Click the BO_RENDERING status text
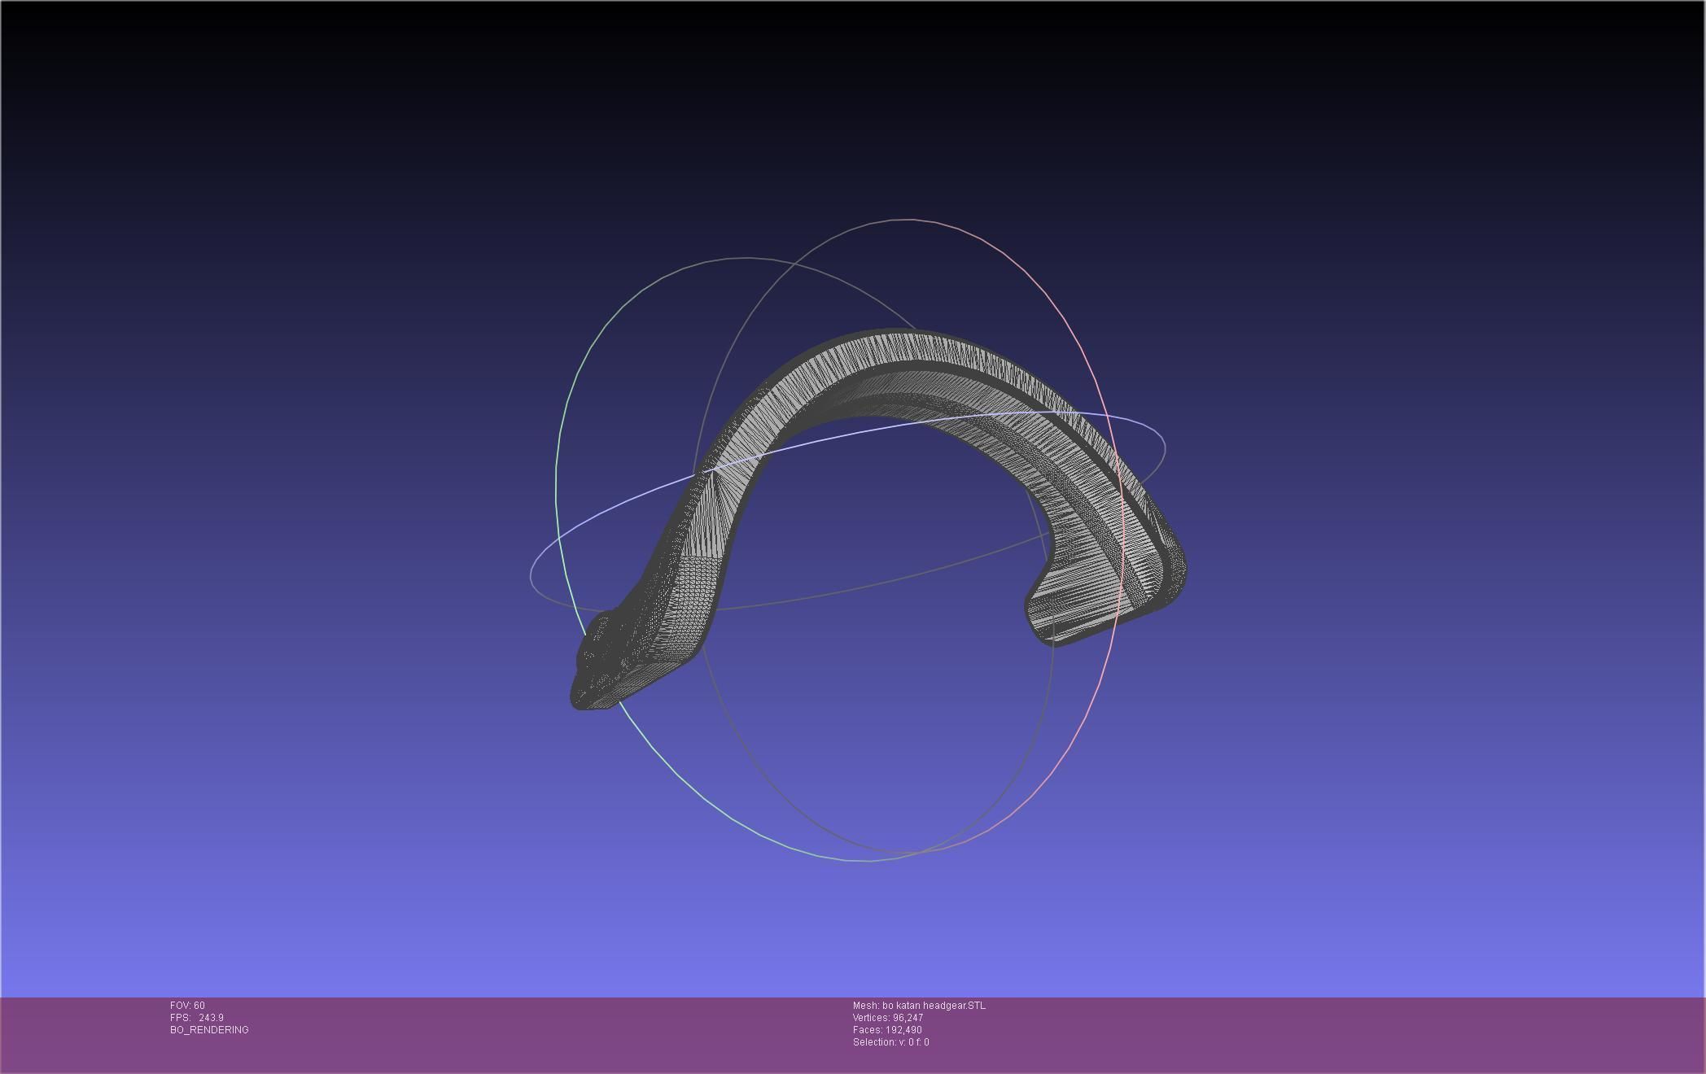This screenshot has height=1074, width=1706. click(x=209, y=1030)
